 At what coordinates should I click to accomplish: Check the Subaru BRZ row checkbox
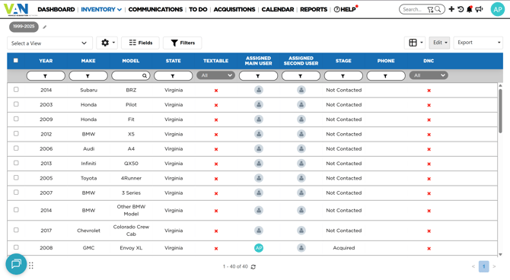tap(16, 90)
